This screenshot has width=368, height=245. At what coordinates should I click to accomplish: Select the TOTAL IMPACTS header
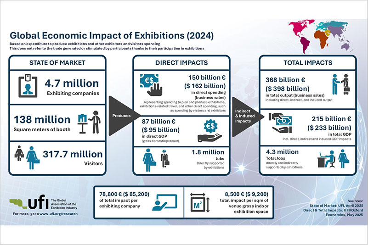[x=311, y=62]
